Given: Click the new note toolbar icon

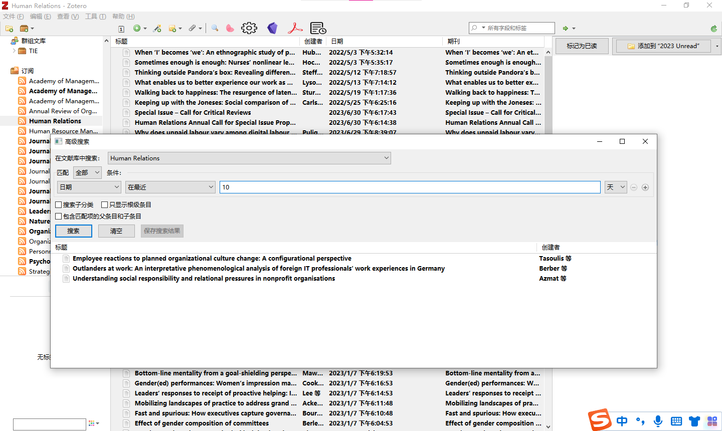Looking at the screenshot, I should click(172, 29).
